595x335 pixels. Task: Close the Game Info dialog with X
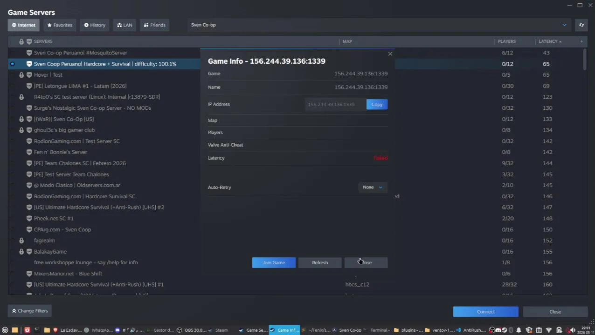(390, 54)
